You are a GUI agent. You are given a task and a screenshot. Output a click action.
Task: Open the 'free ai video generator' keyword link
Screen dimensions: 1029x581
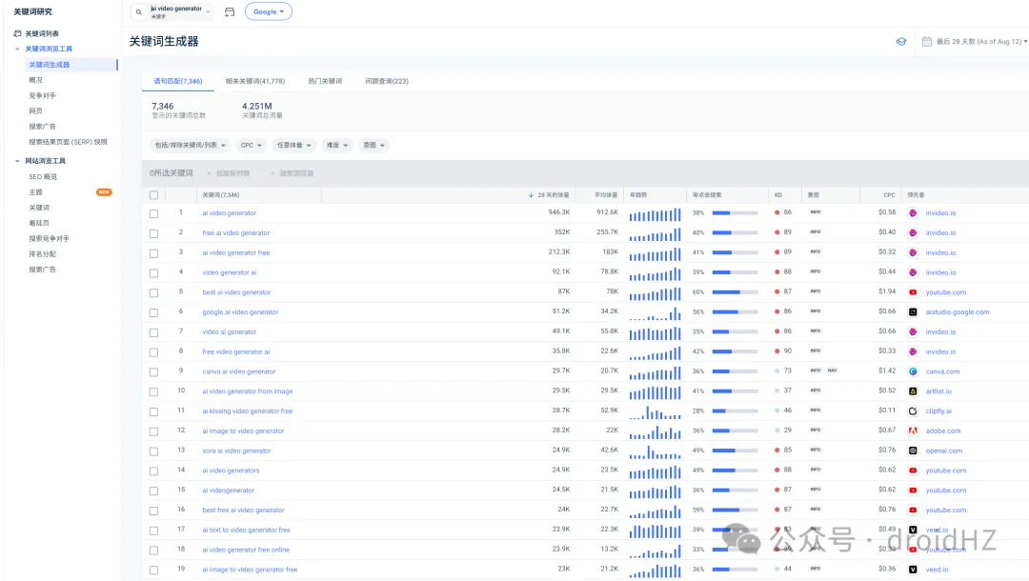click(235, 232)
